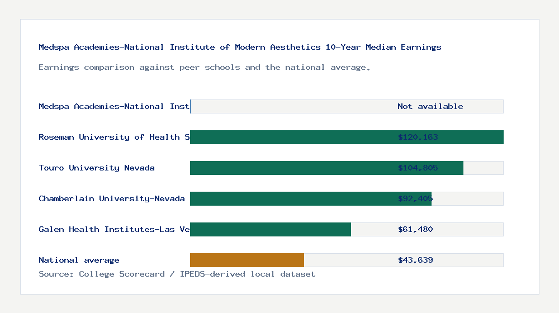Select the Galen Health Institutes green bar
The height and width of the screenshot is (313, 559).
271,229
